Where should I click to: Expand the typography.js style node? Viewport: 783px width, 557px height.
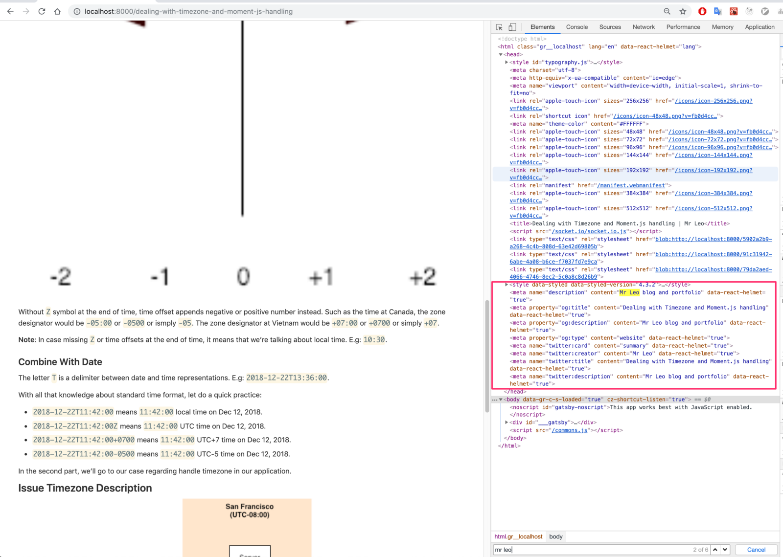coord(507,63)
